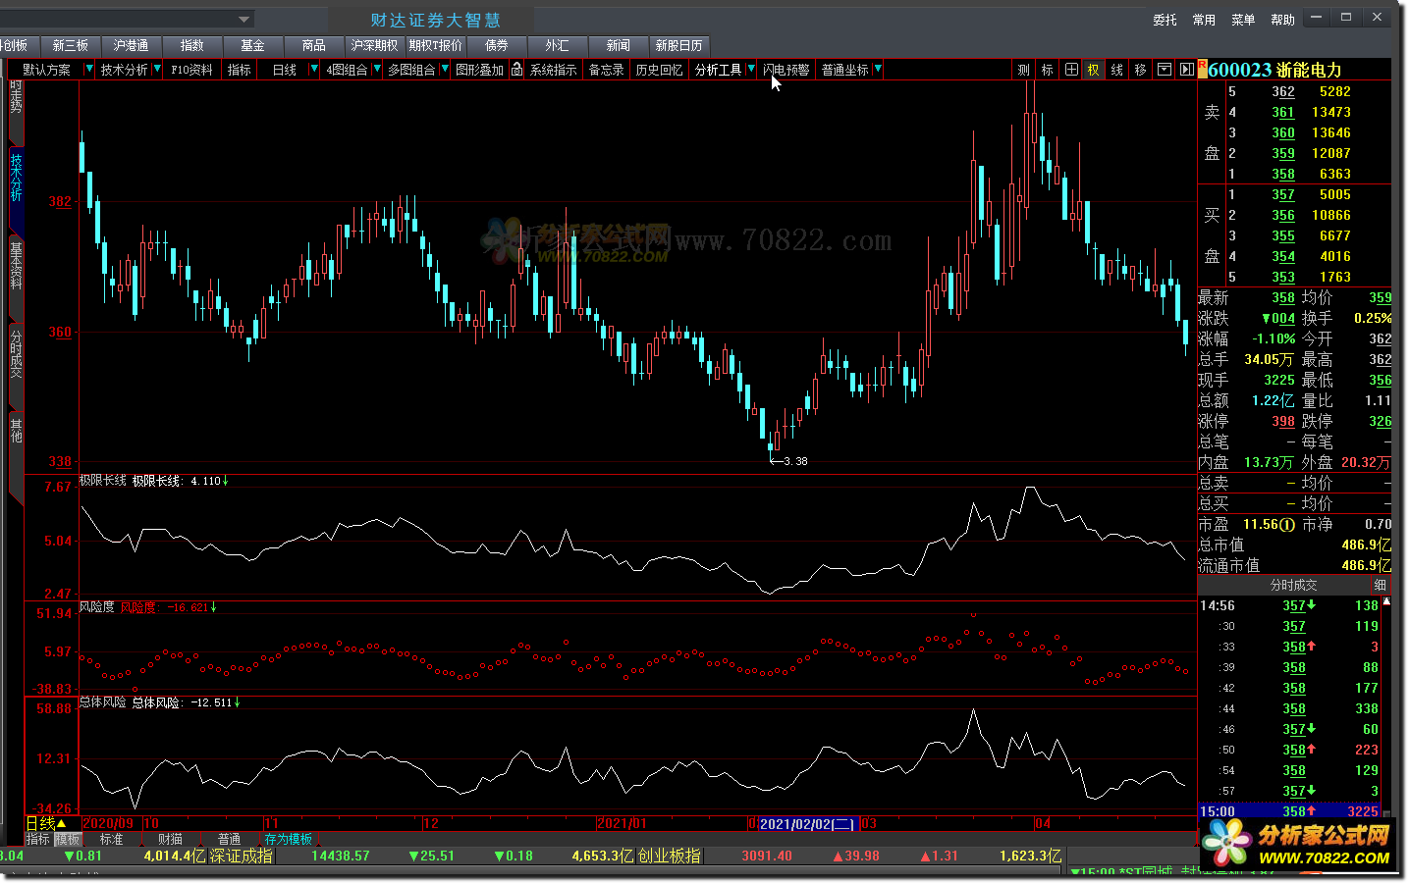Click the collapse side panel arrow icon
1409x883 pixels.
click(x=1186, y=70)
